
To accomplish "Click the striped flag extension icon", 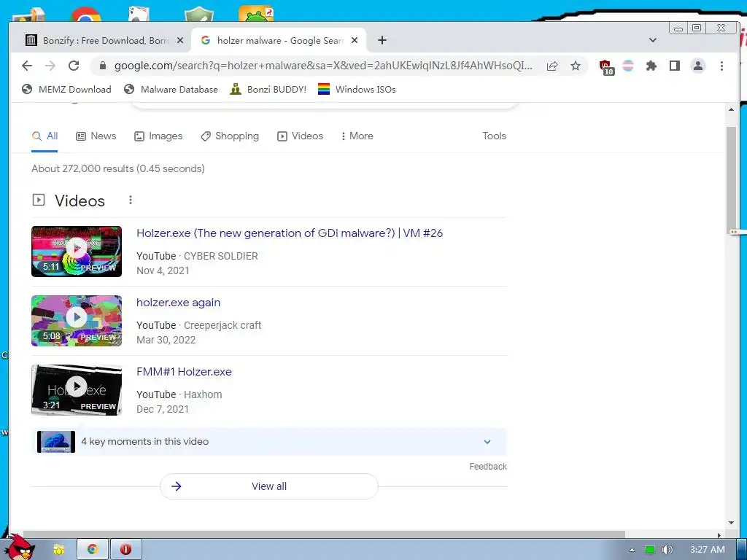I will click(628, 66).
